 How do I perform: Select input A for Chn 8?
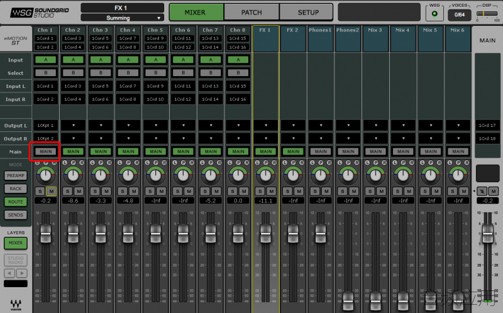238,60
